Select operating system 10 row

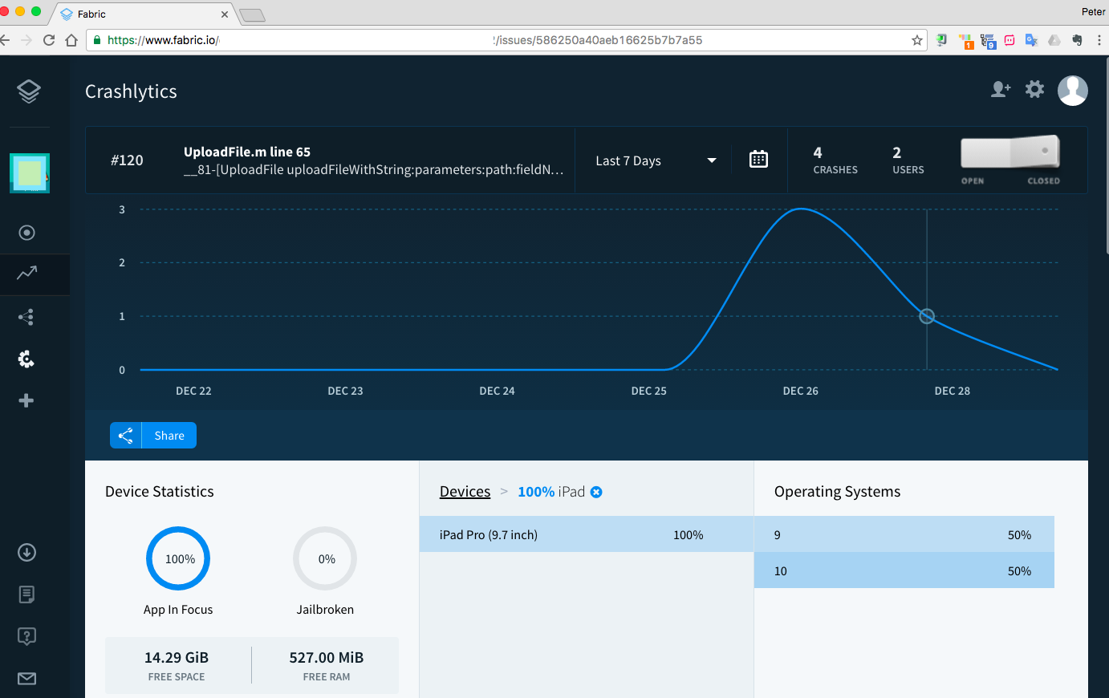pyautogui.click(x=904, y=571)
